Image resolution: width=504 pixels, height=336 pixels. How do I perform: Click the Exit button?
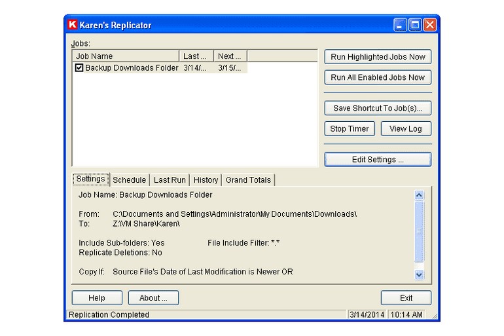(x=406, y=298)
